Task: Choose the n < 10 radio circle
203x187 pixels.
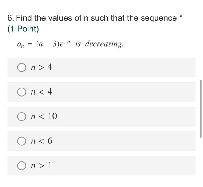Action: (x=21, y=117)
